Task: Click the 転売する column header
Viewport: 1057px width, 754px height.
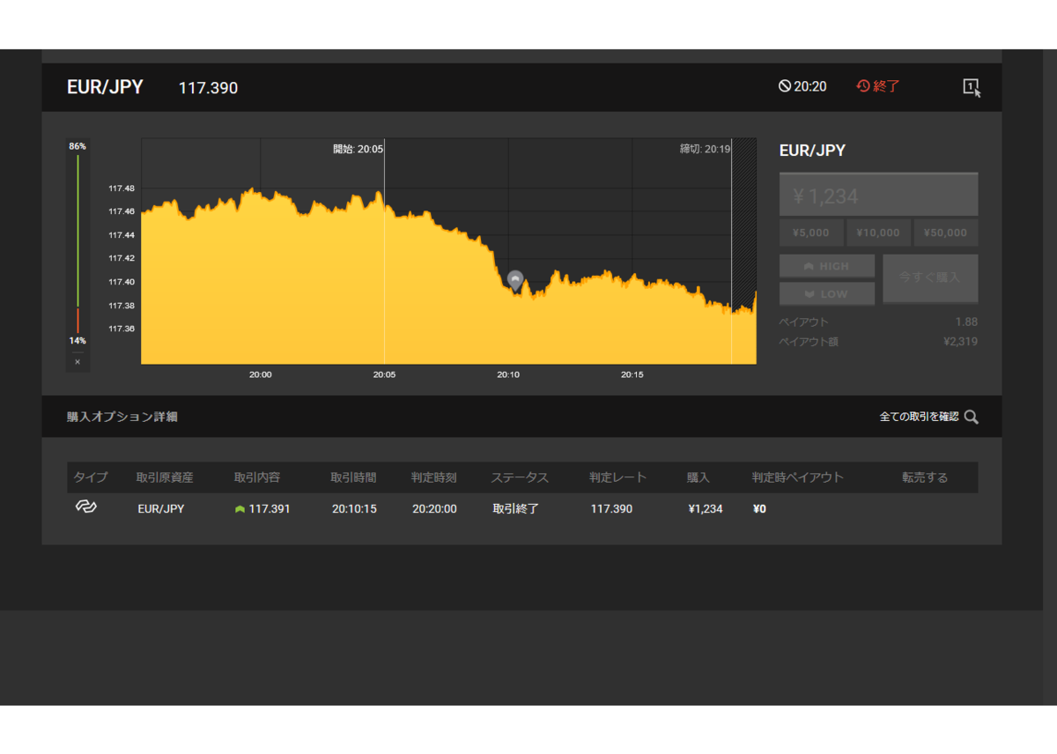Action: 925,477
